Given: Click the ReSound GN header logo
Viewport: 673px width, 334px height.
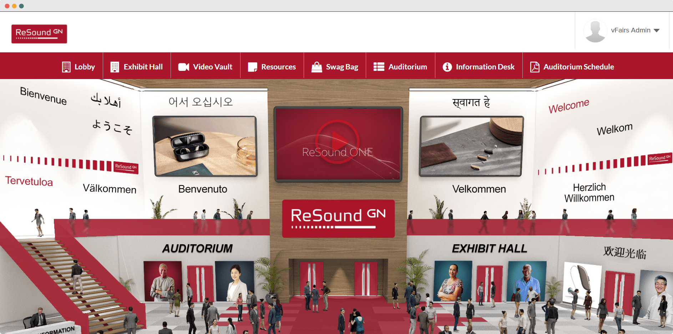Looking at the screenshot, I should [x=39, y=34].
